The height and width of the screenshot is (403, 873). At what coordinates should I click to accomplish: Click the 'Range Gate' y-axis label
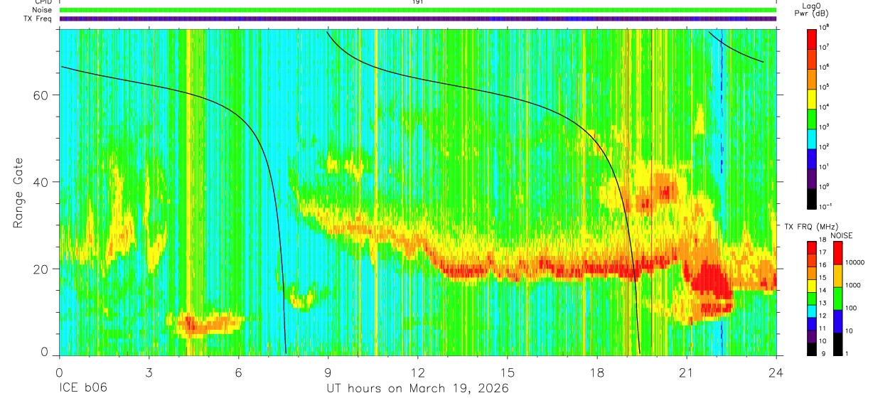pos(18,193)
